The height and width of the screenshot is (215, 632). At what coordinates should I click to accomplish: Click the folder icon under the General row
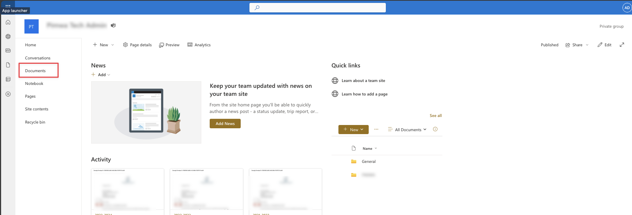pos(354,175)
